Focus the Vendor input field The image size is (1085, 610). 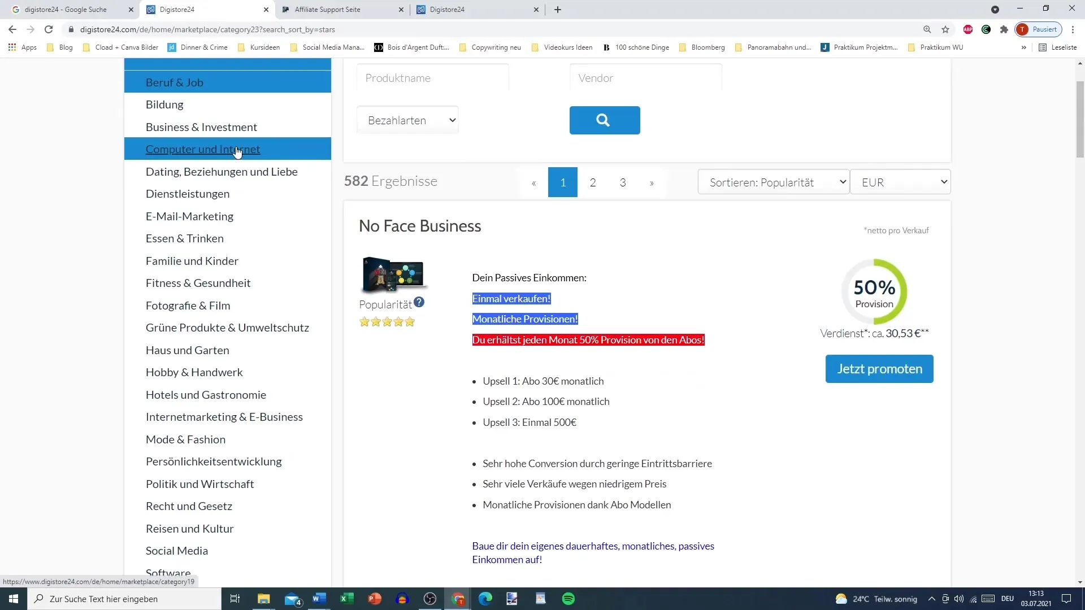tap(645, 78)
